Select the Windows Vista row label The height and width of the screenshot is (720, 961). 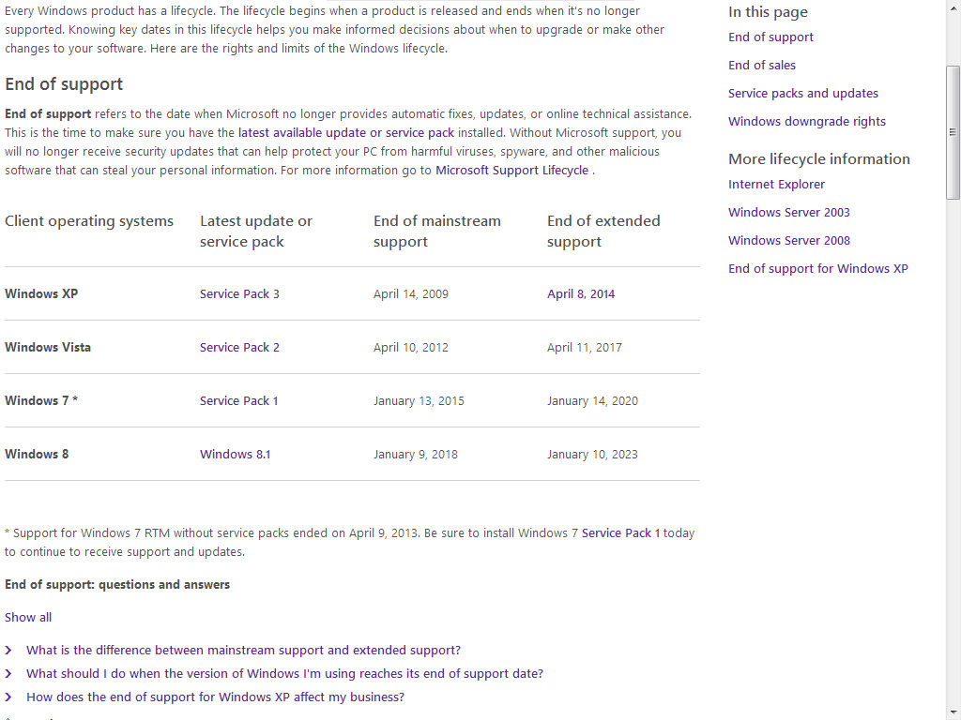tap(48, 347)
